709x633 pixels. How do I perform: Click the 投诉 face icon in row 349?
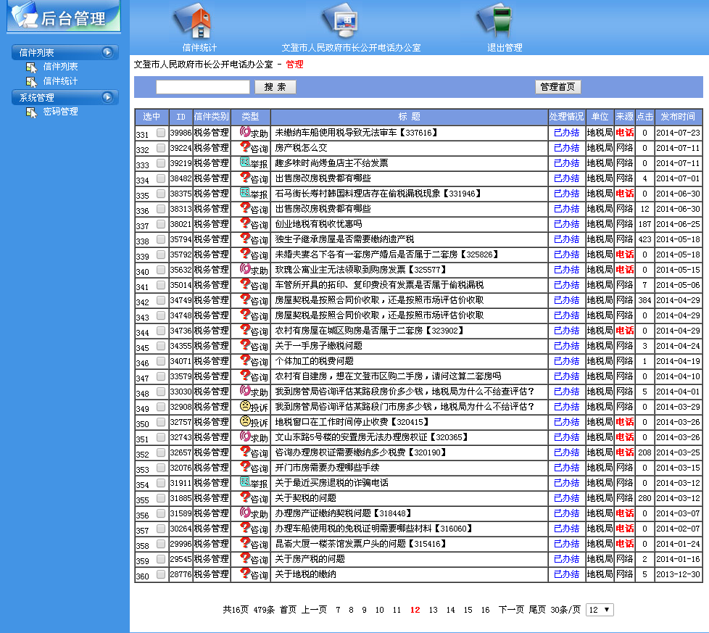tap(244, 406)
